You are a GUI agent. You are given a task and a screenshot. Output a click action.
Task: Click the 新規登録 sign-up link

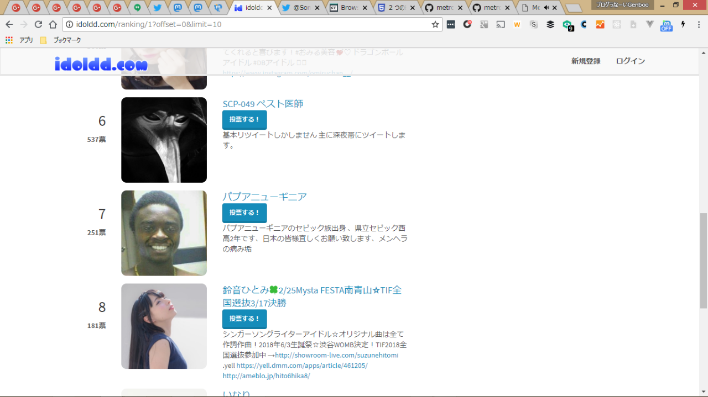586,61
